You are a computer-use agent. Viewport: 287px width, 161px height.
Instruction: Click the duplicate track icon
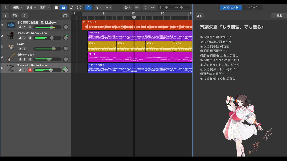pos(15,16)
